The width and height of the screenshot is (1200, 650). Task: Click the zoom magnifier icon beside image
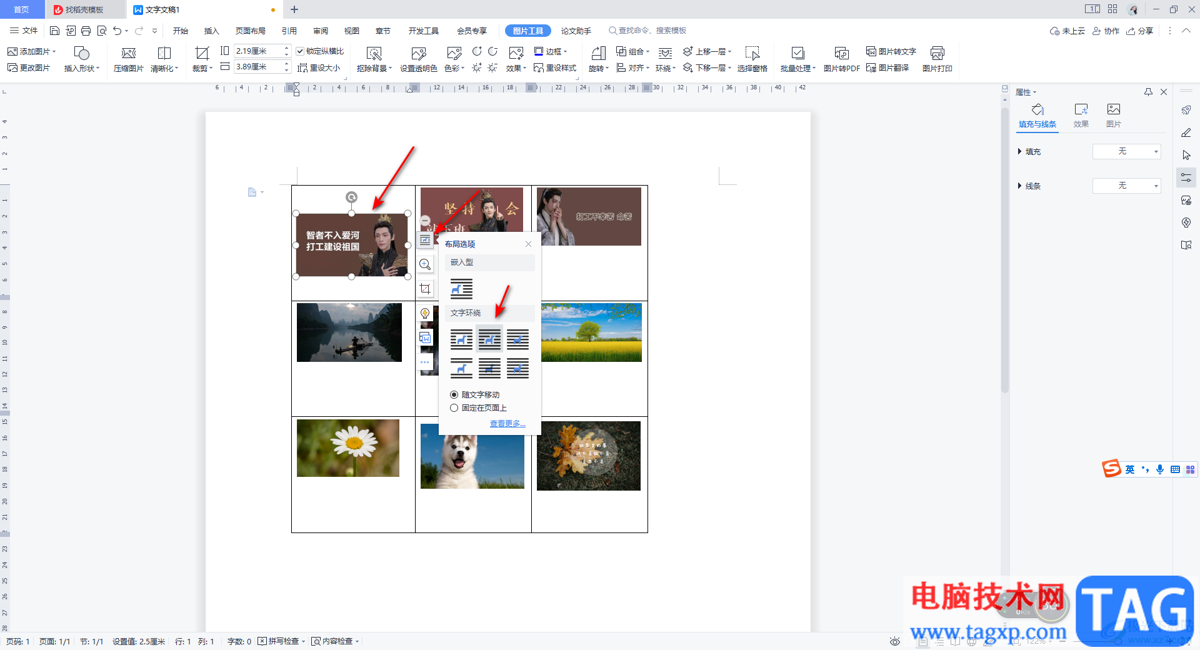pyautogui.click(x=425, y=264)
